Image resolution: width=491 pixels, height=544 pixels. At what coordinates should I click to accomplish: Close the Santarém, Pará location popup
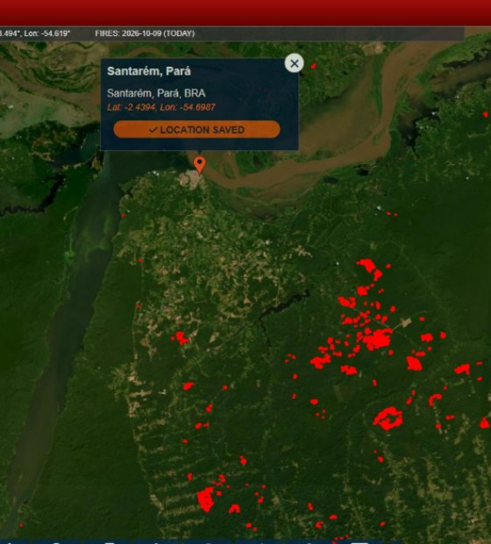click(x=294, y=63)
